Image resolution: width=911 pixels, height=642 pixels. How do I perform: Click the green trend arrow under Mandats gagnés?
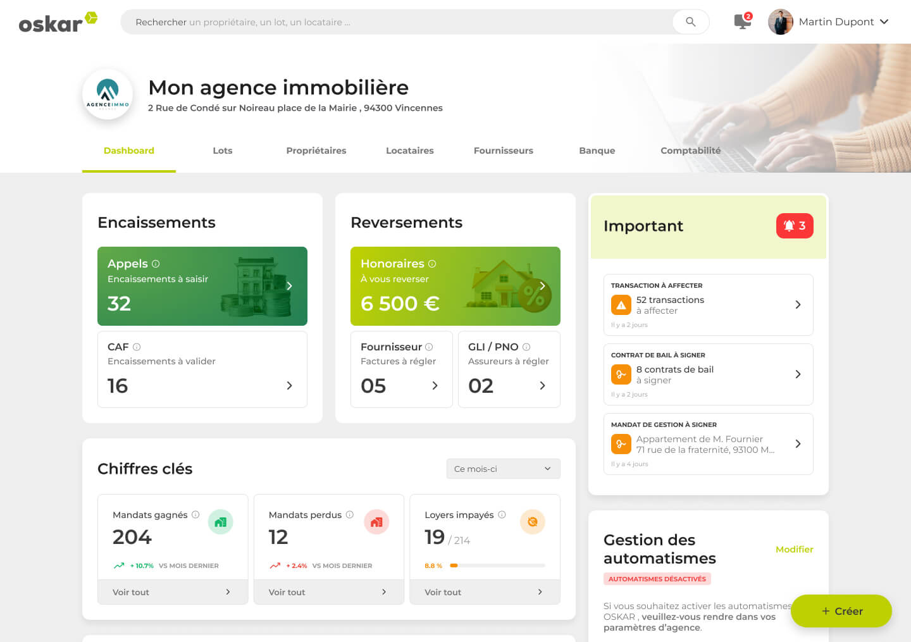[x=119, y=565]
